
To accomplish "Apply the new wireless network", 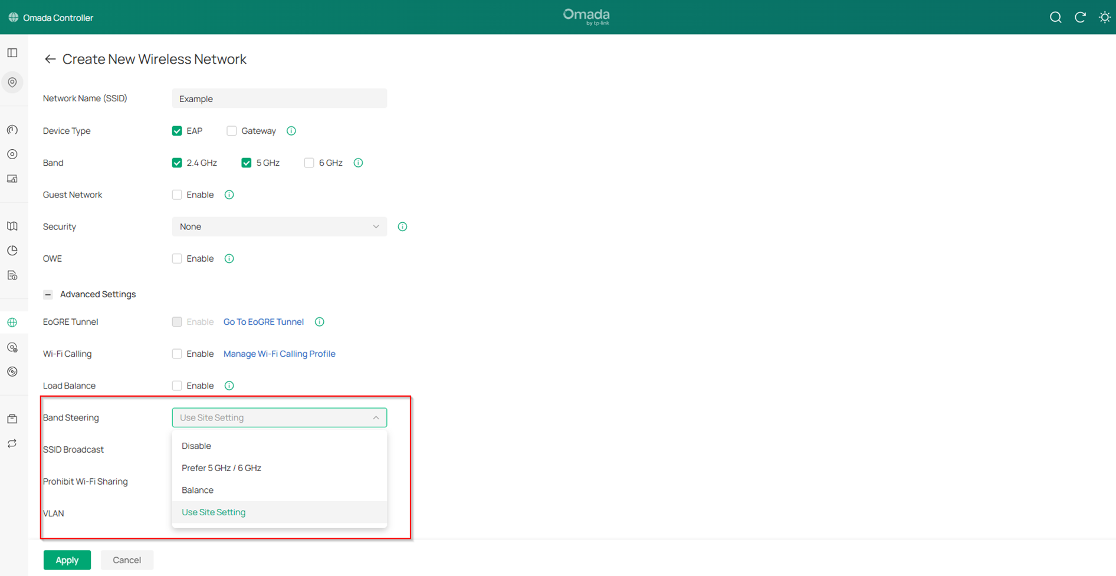I will pyautogui.click(x=67, y=559).
